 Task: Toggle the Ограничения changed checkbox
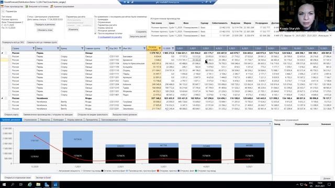tap(95, 22)
